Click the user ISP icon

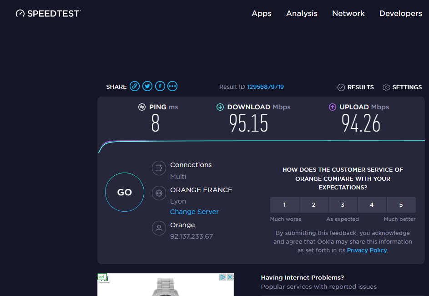[159, 228]
